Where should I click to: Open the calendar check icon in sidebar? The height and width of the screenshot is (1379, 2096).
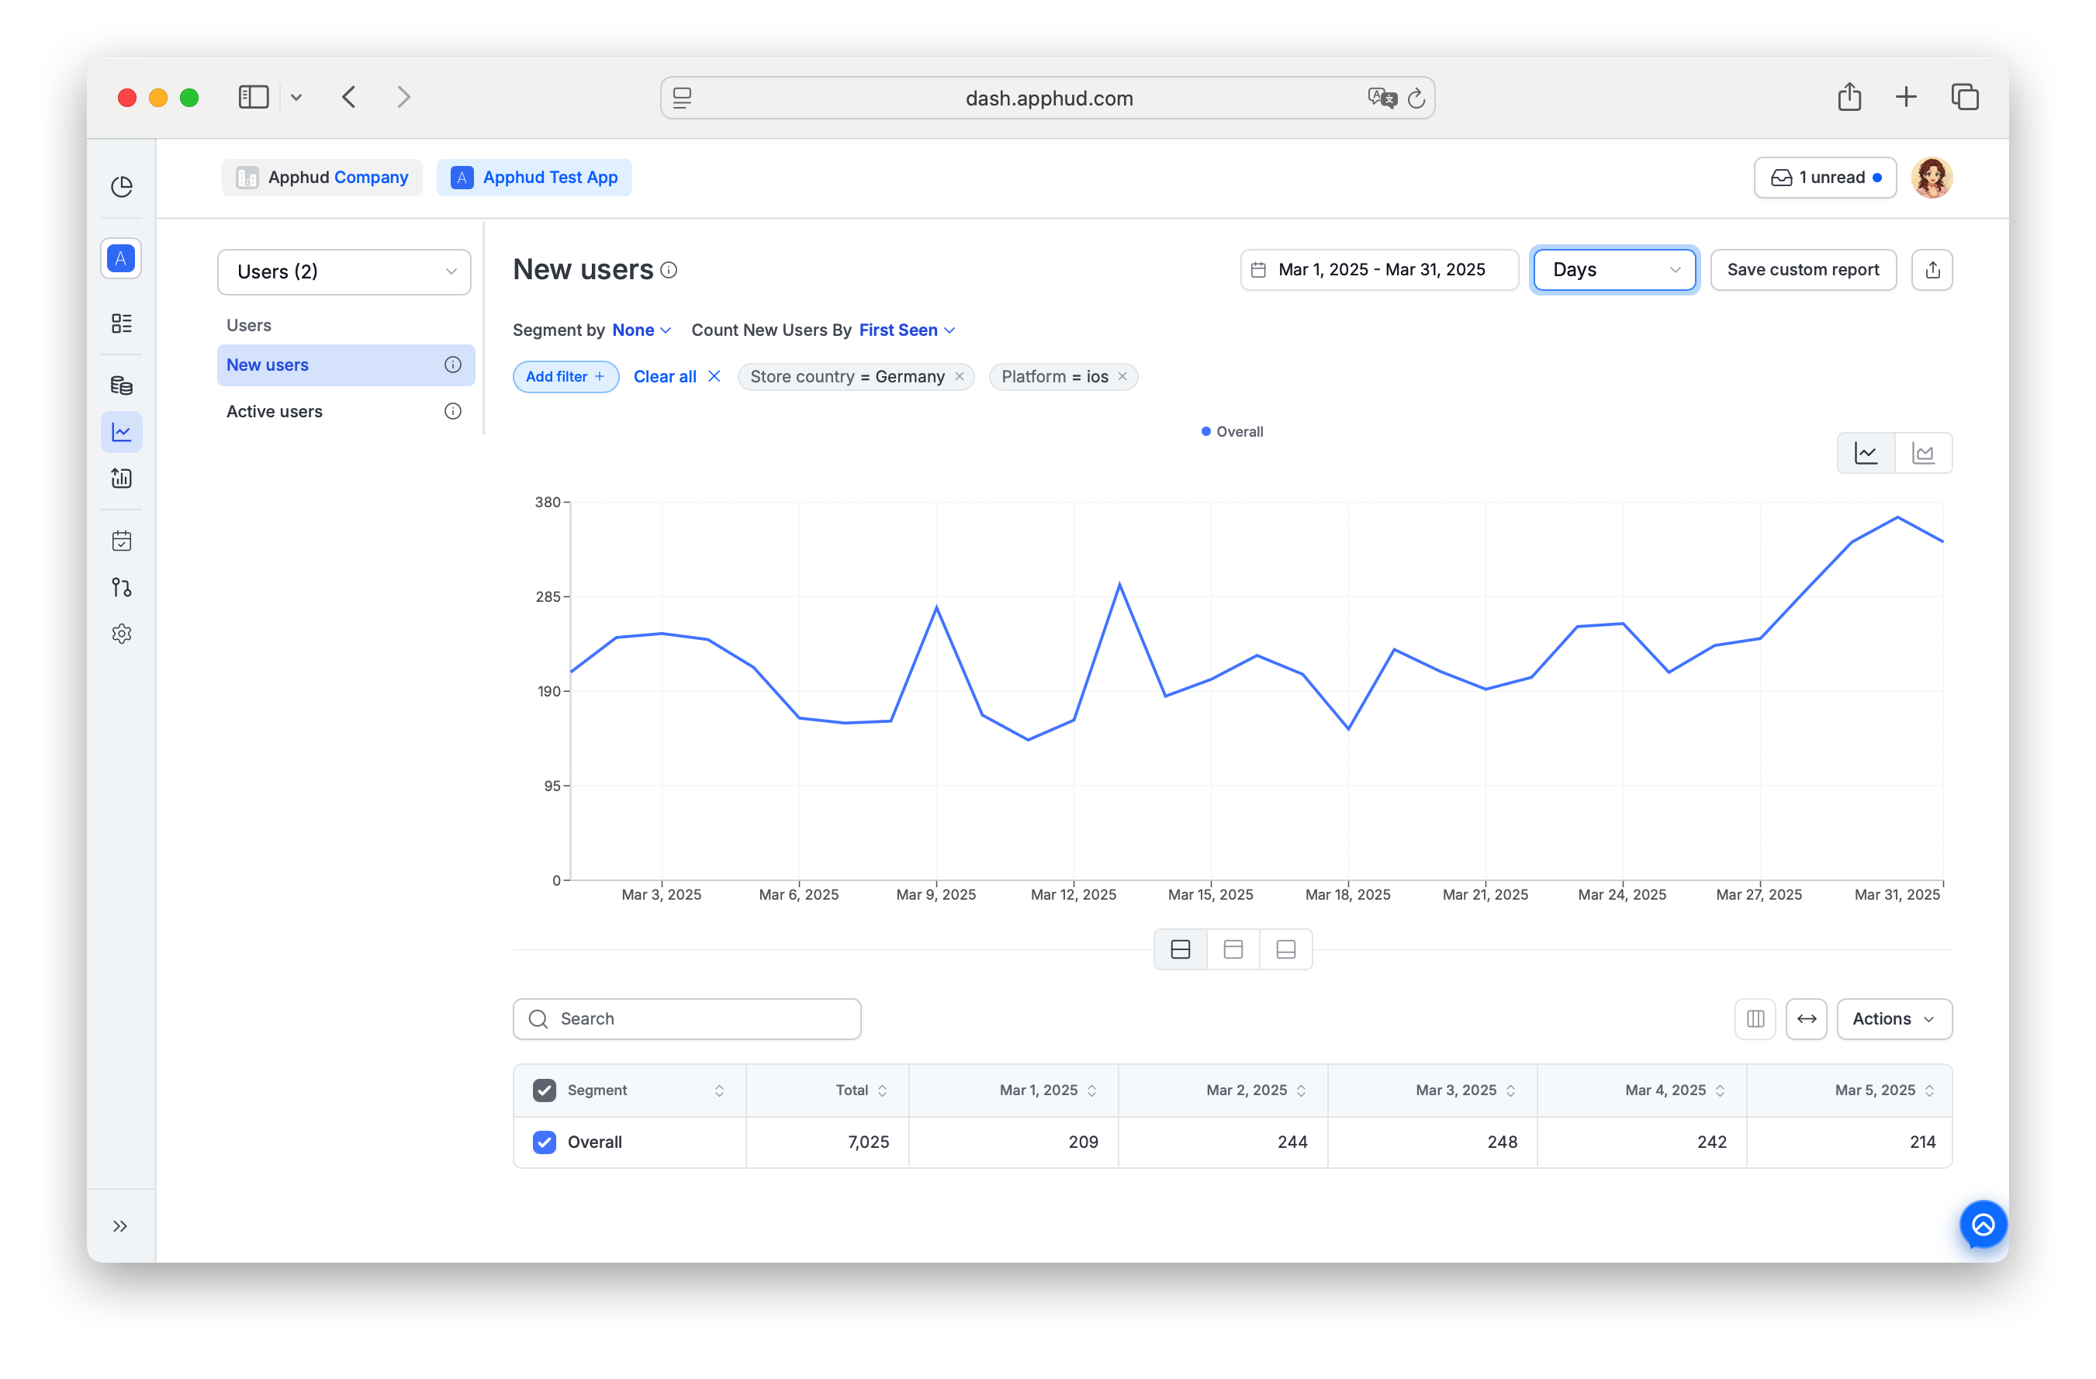click(x=122, y=541)
